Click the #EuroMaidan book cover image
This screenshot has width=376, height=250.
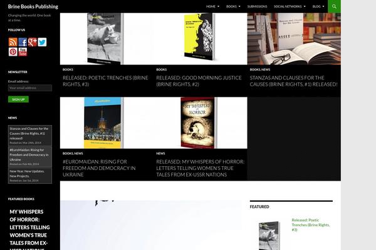(104, 122)
